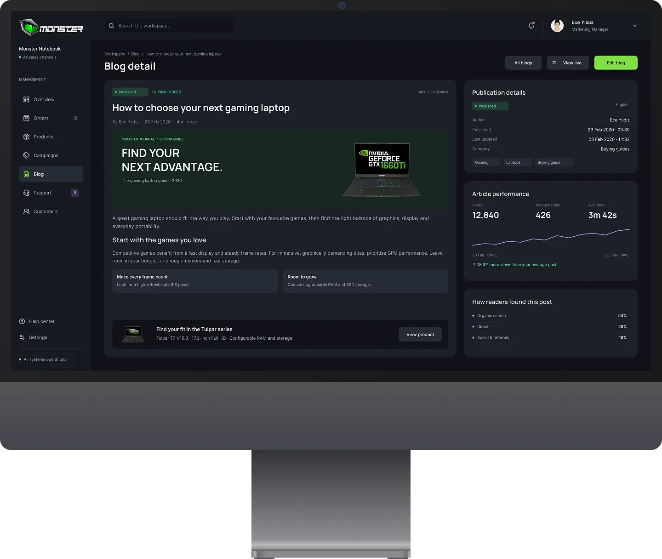Click the search magnifier icon
662x559 pixels.
(x=111, y=26)
